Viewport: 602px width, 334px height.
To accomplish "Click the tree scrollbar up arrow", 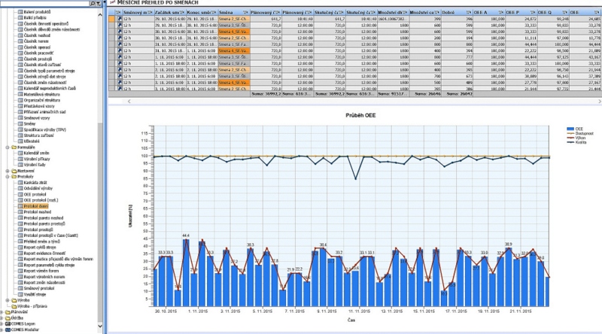I will click(x=100, y=14).
